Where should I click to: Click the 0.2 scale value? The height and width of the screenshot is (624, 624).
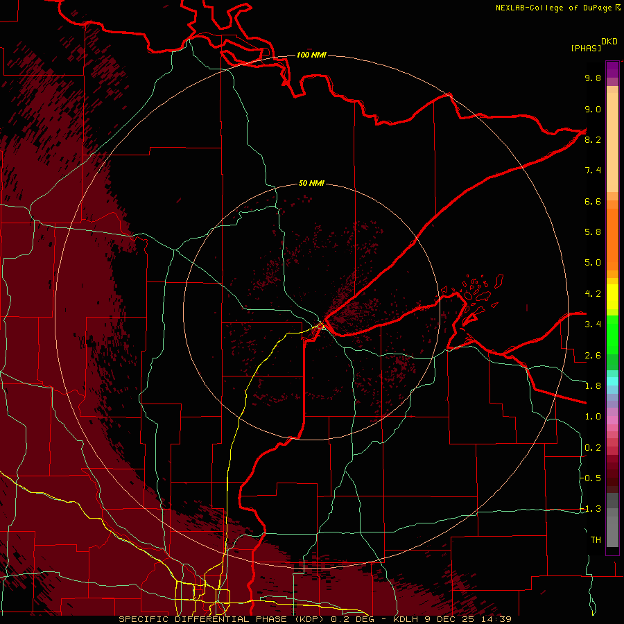(593, 448)
